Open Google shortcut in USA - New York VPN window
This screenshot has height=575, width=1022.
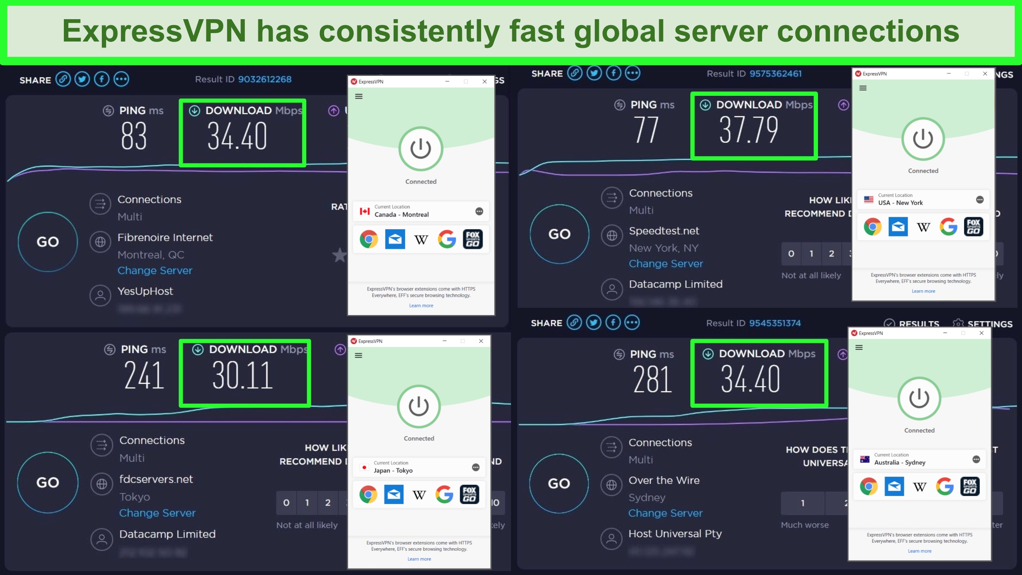click(x=949, y=227)
